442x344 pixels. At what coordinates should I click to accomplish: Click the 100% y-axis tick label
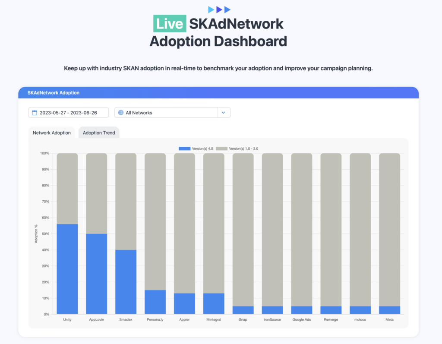pos(44,153)
